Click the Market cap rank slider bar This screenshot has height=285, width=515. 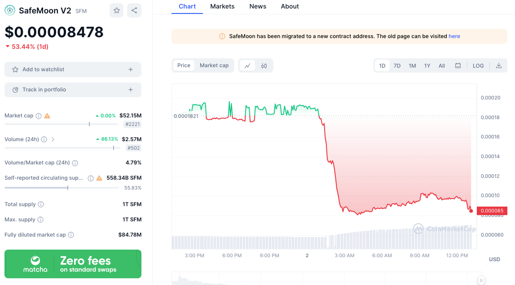pos(61,124)
